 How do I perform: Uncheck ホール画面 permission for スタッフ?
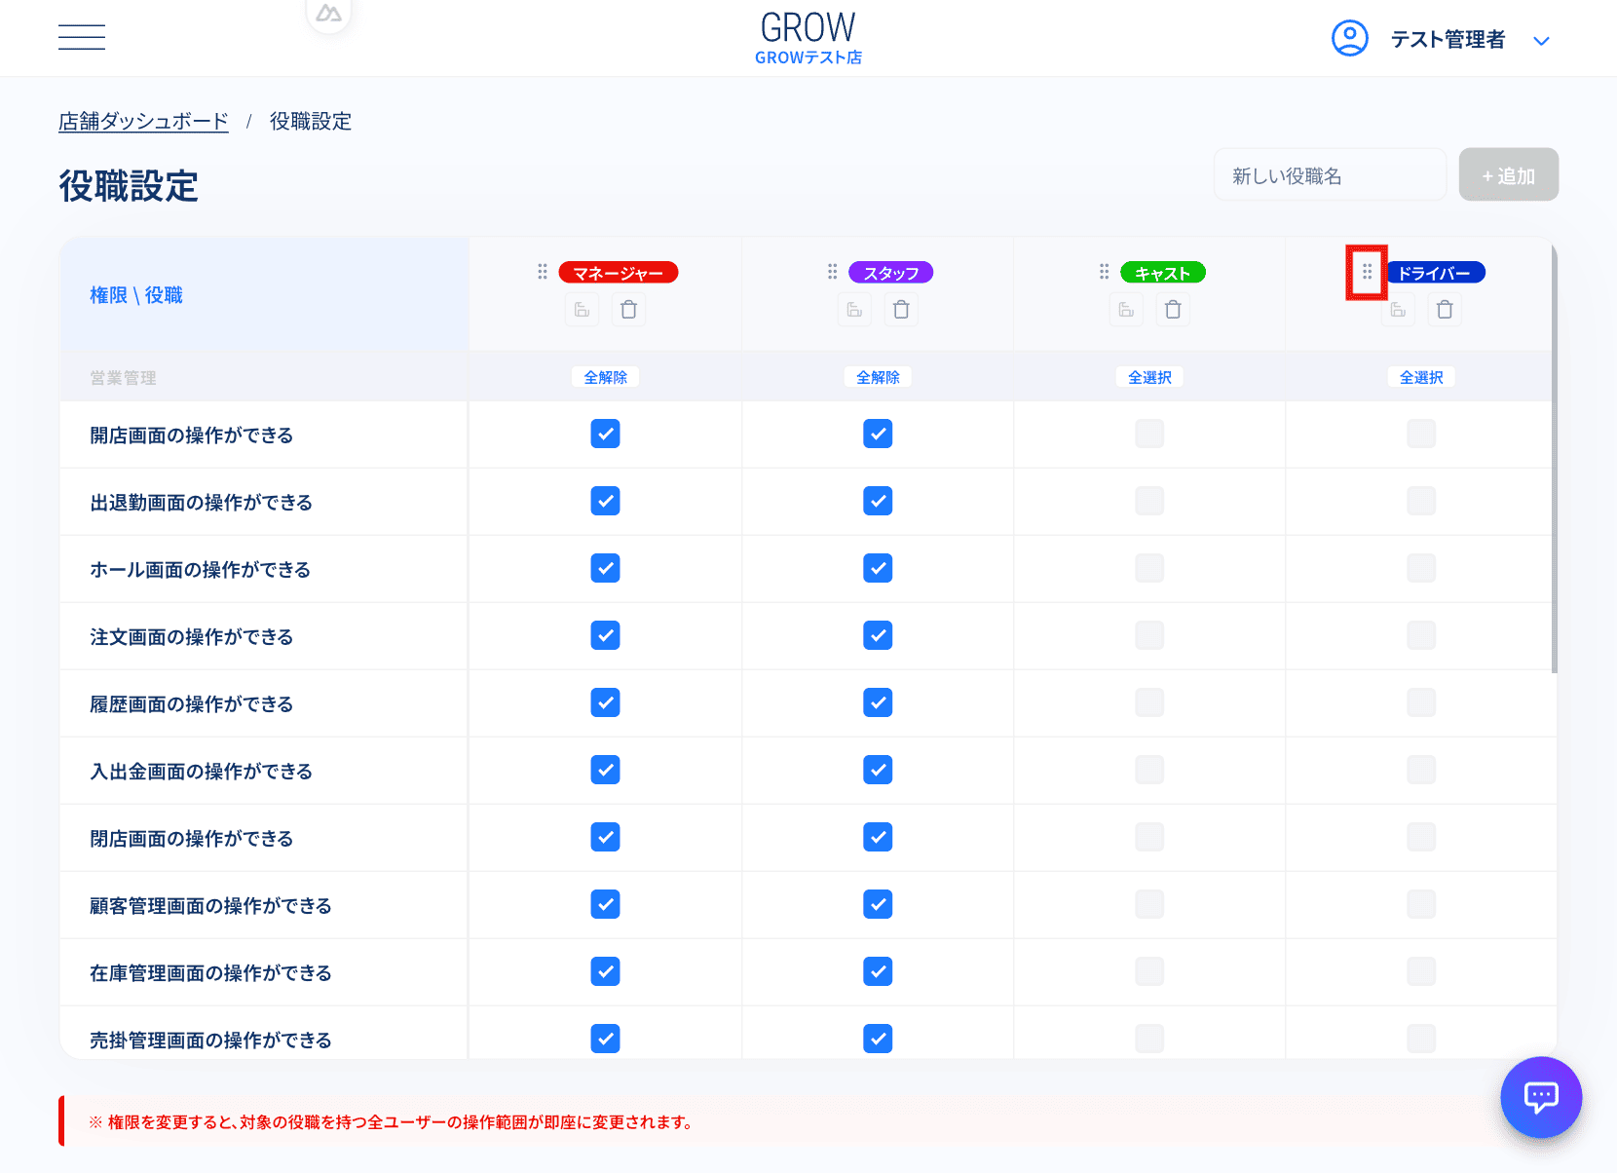click(x=878, y=568)
